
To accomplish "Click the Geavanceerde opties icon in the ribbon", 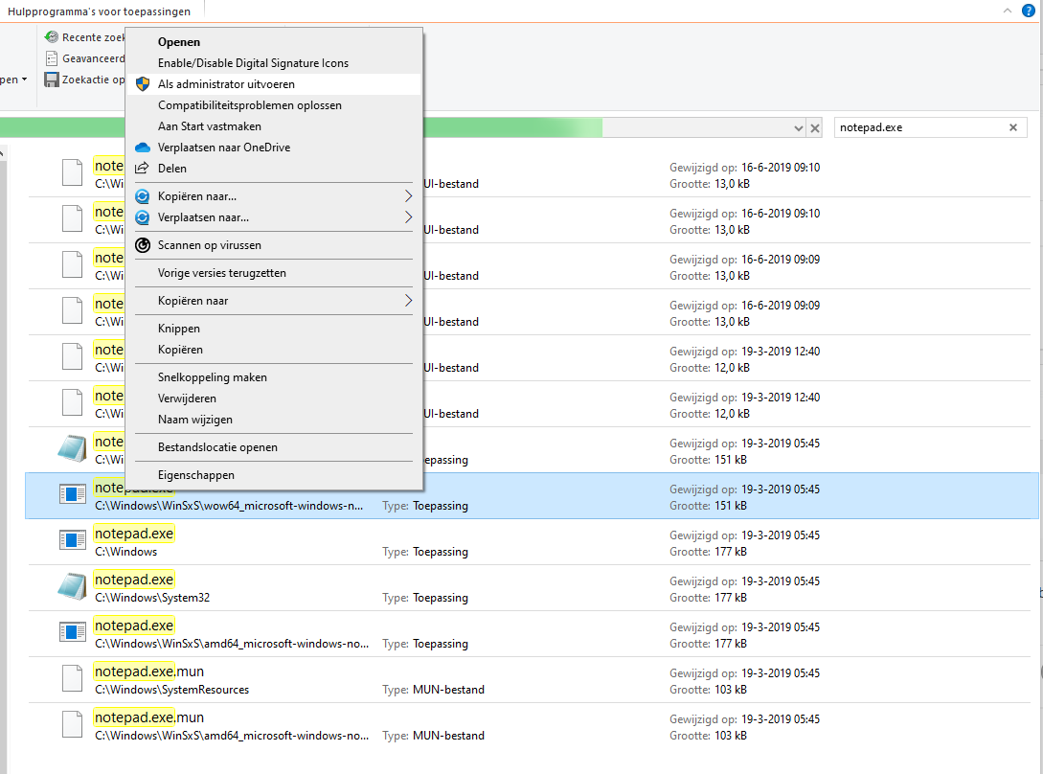I will (x=51, y=58).
